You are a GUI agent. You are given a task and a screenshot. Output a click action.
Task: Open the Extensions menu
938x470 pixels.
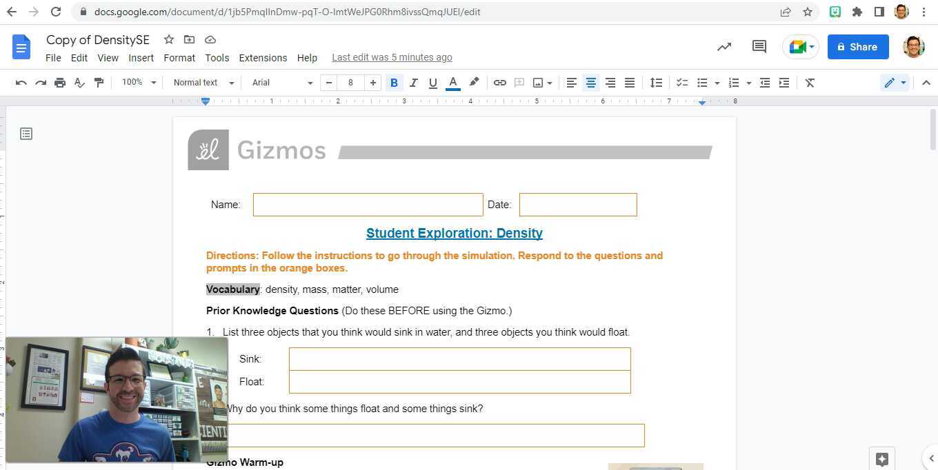[x=263, y=58]
